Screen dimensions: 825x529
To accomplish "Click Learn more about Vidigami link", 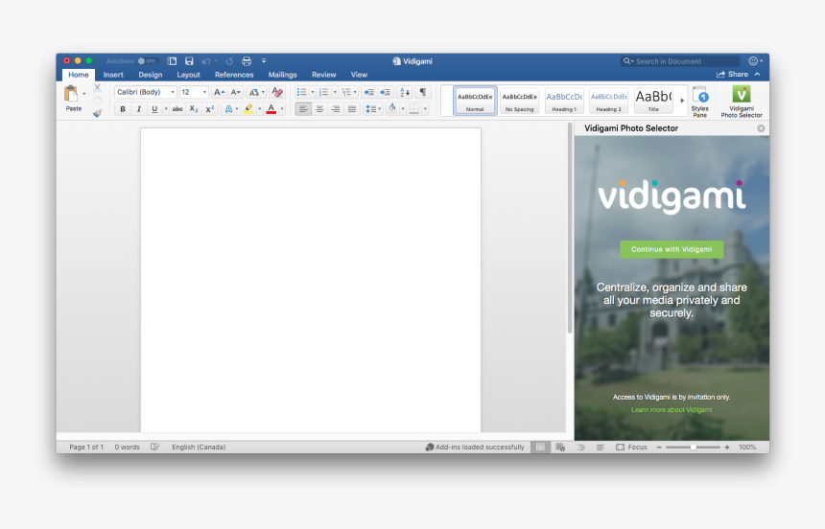I will point(672,409).
